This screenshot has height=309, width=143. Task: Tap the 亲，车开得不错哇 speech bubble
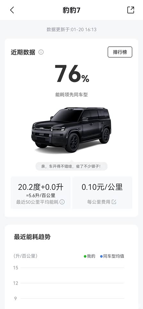[72, 166]
